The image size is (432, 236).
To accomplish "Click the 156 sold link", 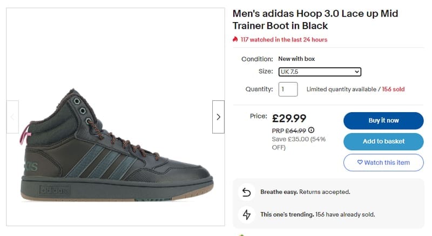I will click(393, 89).
